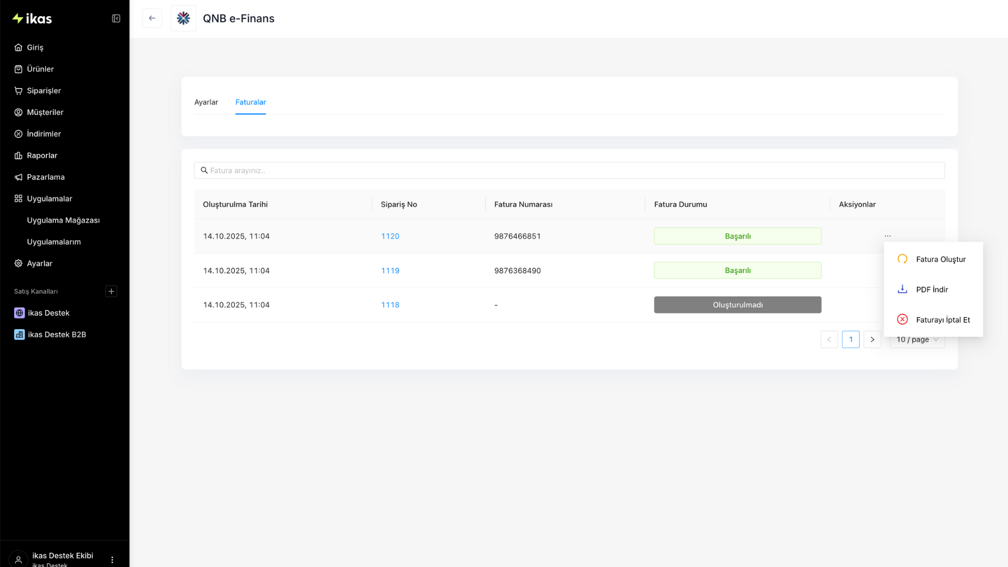Click the ikas Destek B2B icon

19,334
